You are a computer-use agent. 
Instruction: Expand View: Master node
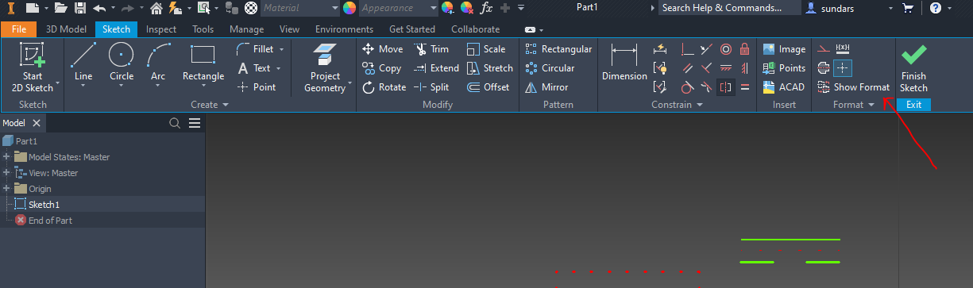6,173
